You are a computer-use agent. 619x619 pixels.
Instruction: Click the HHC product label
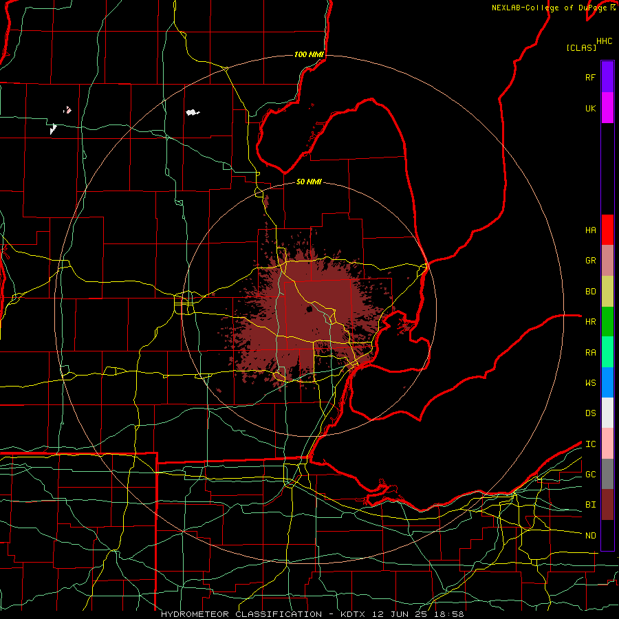point(605,41)
